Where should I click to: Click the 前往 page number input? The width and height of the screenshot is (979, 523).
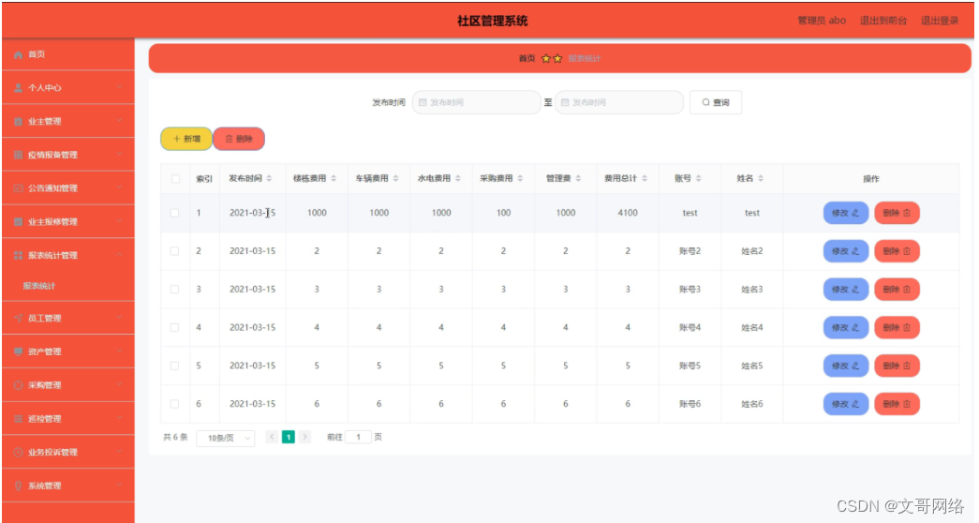pos(359,437)
